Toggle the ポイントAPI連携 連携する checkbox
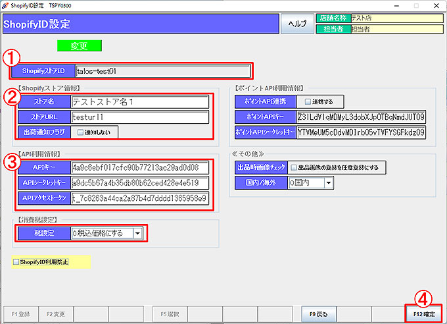The image size is (447, 324). tap(308, 101)
